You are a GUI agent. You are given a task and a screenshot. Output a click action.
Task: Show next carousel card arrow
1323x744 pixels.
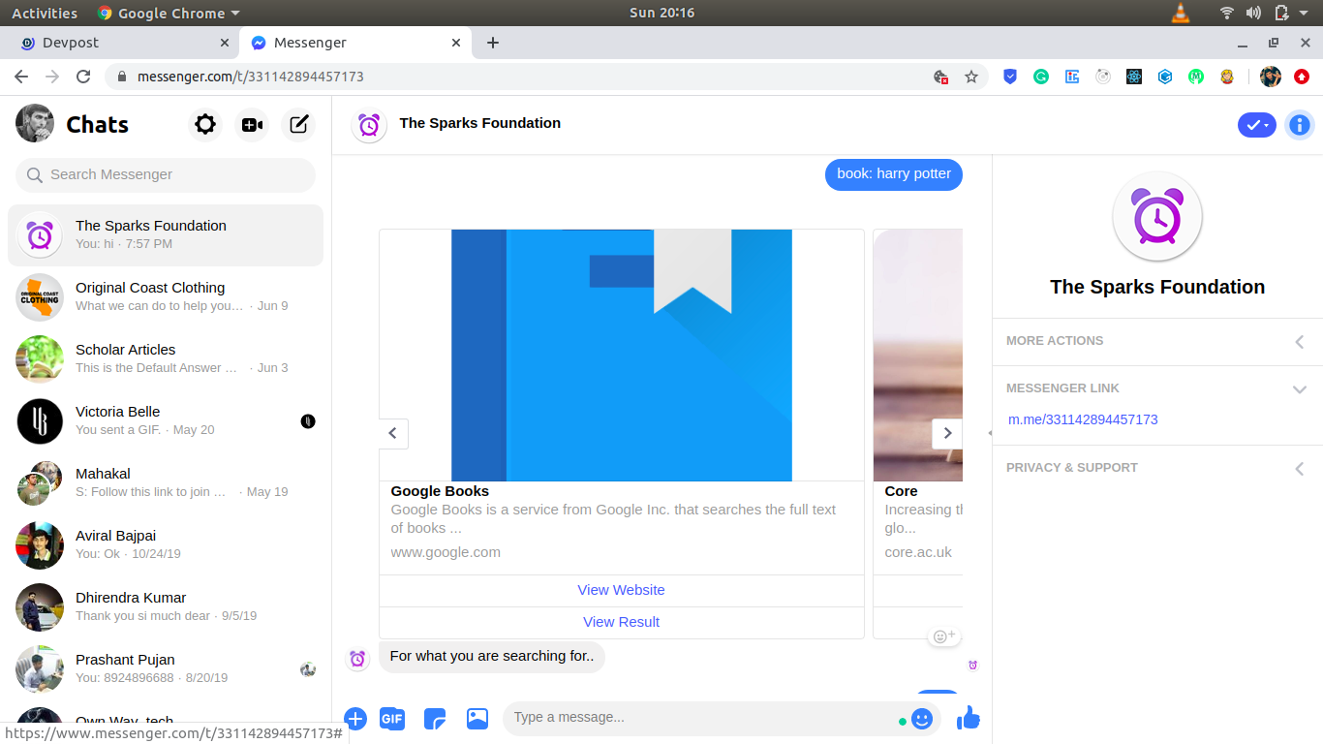[x=947, y=433]
